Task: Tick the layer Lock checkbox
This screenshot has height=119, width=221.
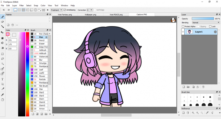Action: [x=210, y=26]
